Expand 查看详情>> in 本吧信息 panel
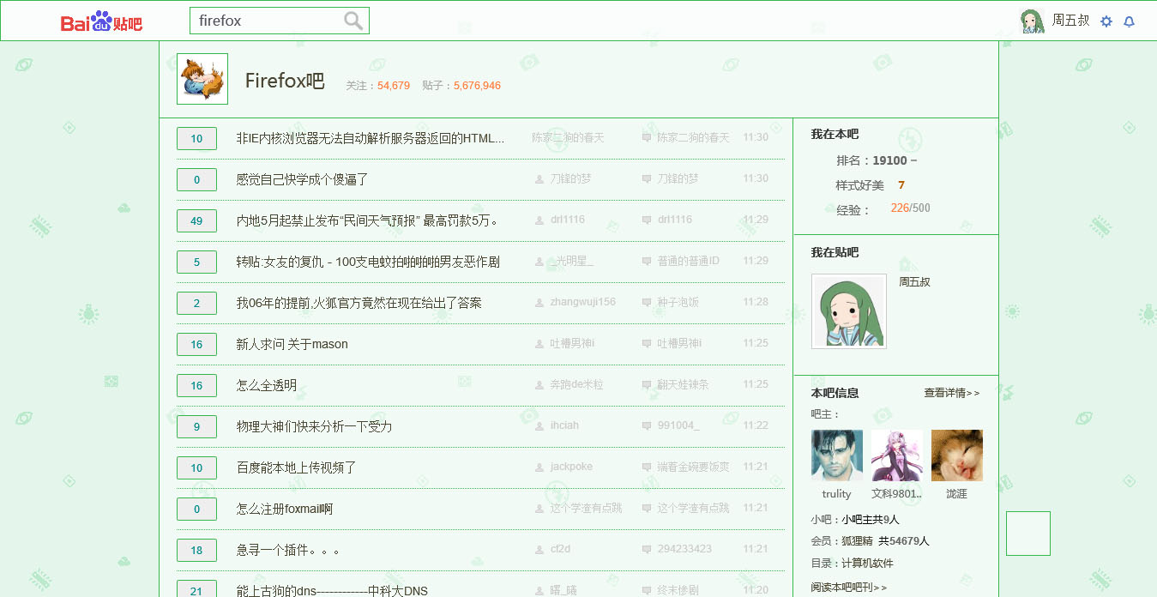The height and width of the screenshot is (597, 1157). pyautogui.click(x=951, y=392)
